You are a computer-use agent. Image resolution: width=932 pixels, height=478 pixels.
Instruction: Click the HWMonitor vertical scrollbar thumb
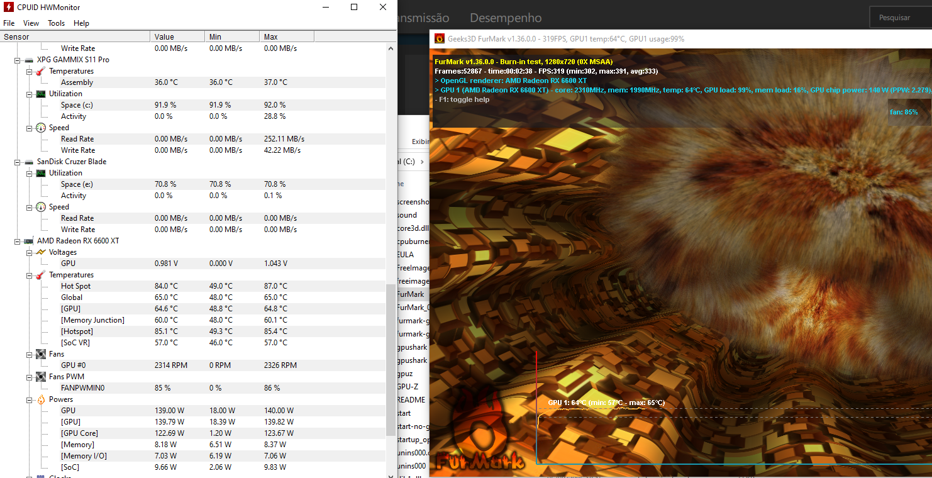[x=391, y=358]
